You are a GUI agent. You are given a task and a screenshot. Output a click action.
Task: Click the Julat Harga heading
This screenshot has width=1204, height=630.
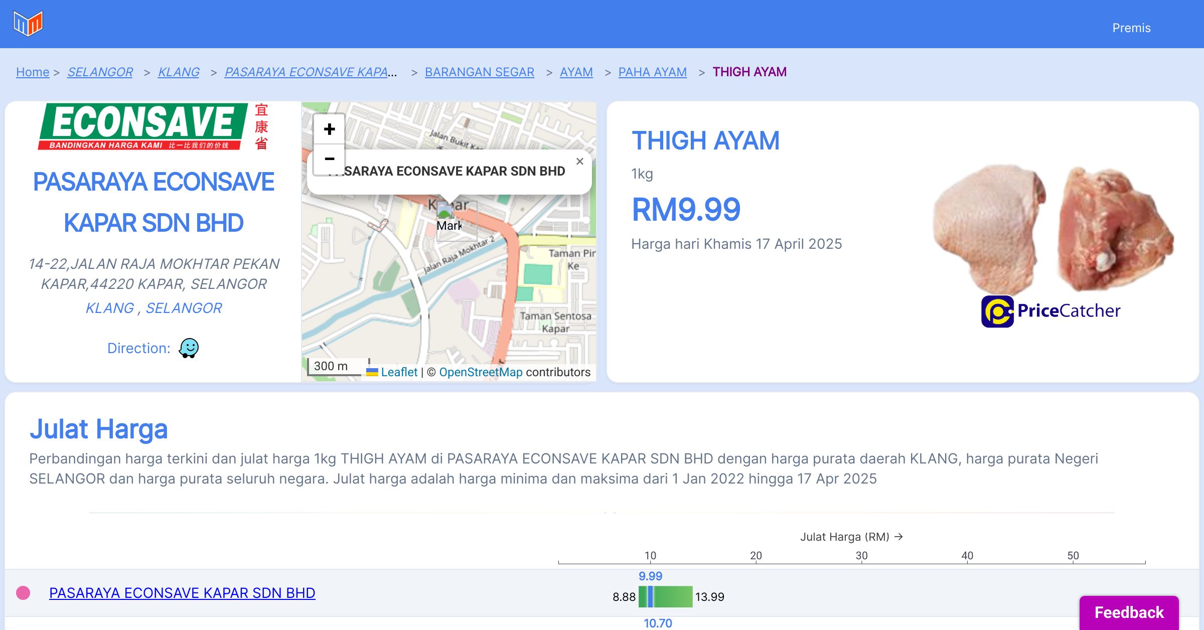(98, 429)
